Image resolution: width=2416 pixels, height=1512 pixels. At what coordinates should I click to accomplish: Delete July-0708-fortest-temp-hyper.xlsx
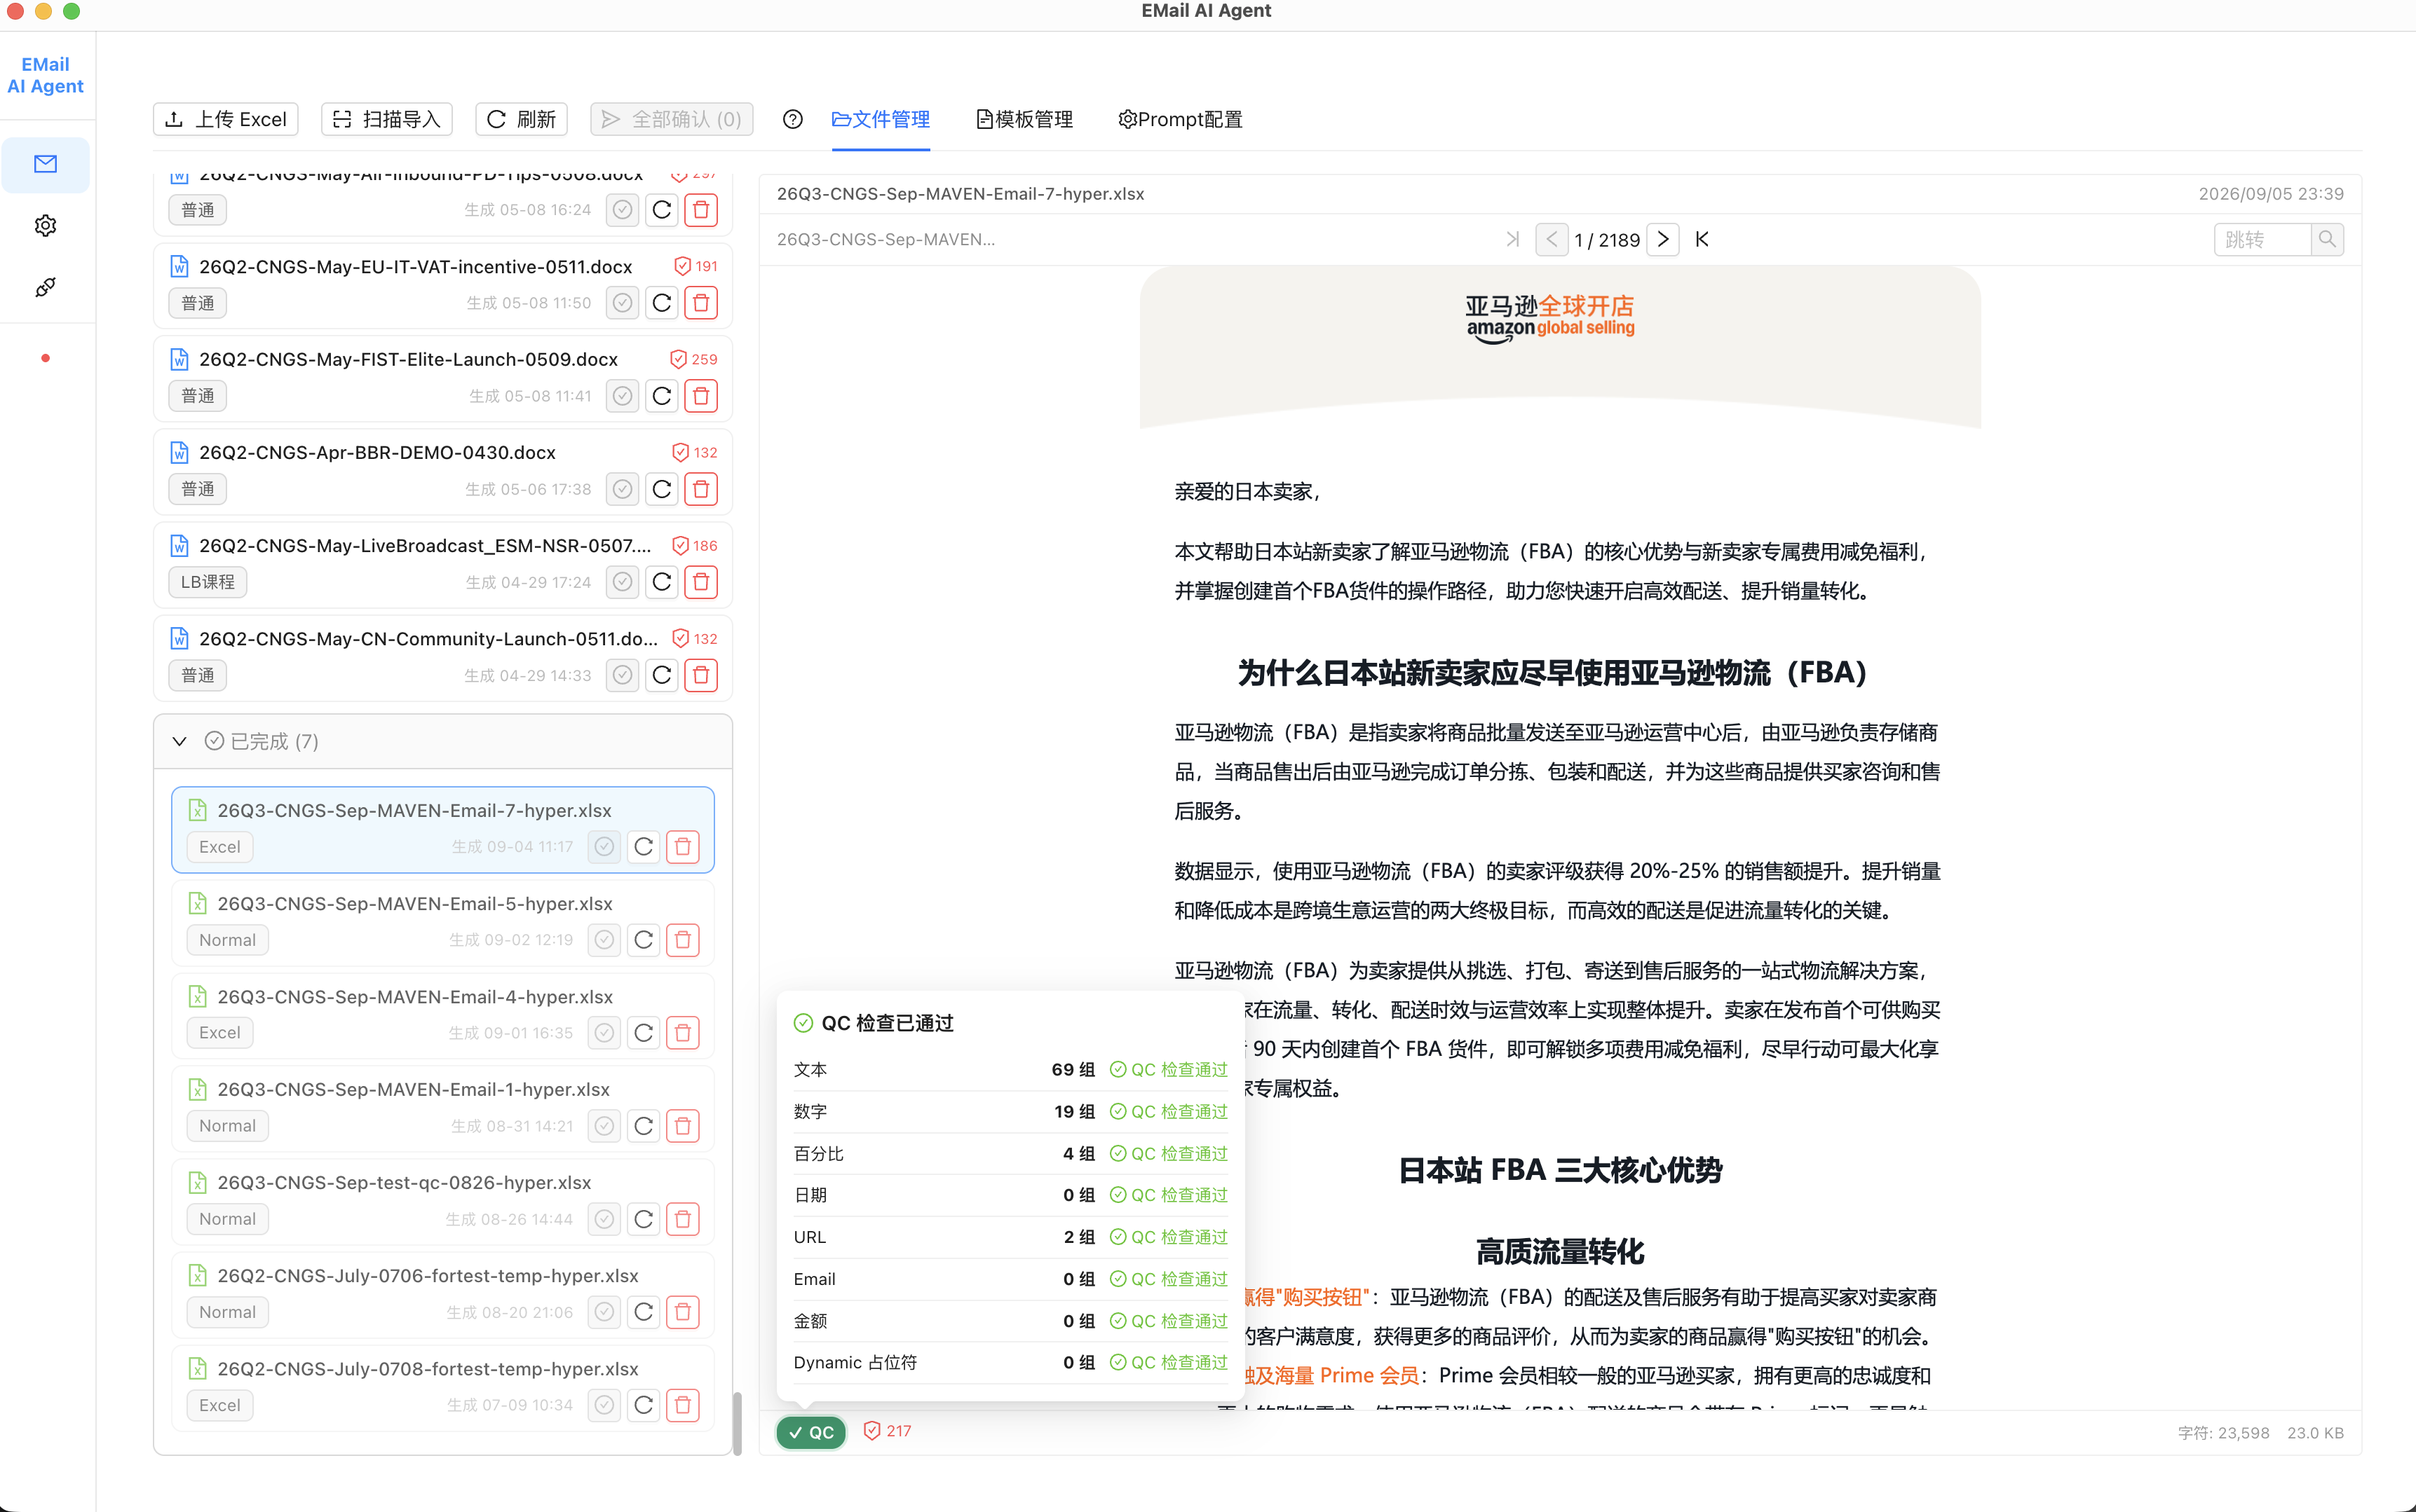pyautogui.click(x=684, y=1405)
